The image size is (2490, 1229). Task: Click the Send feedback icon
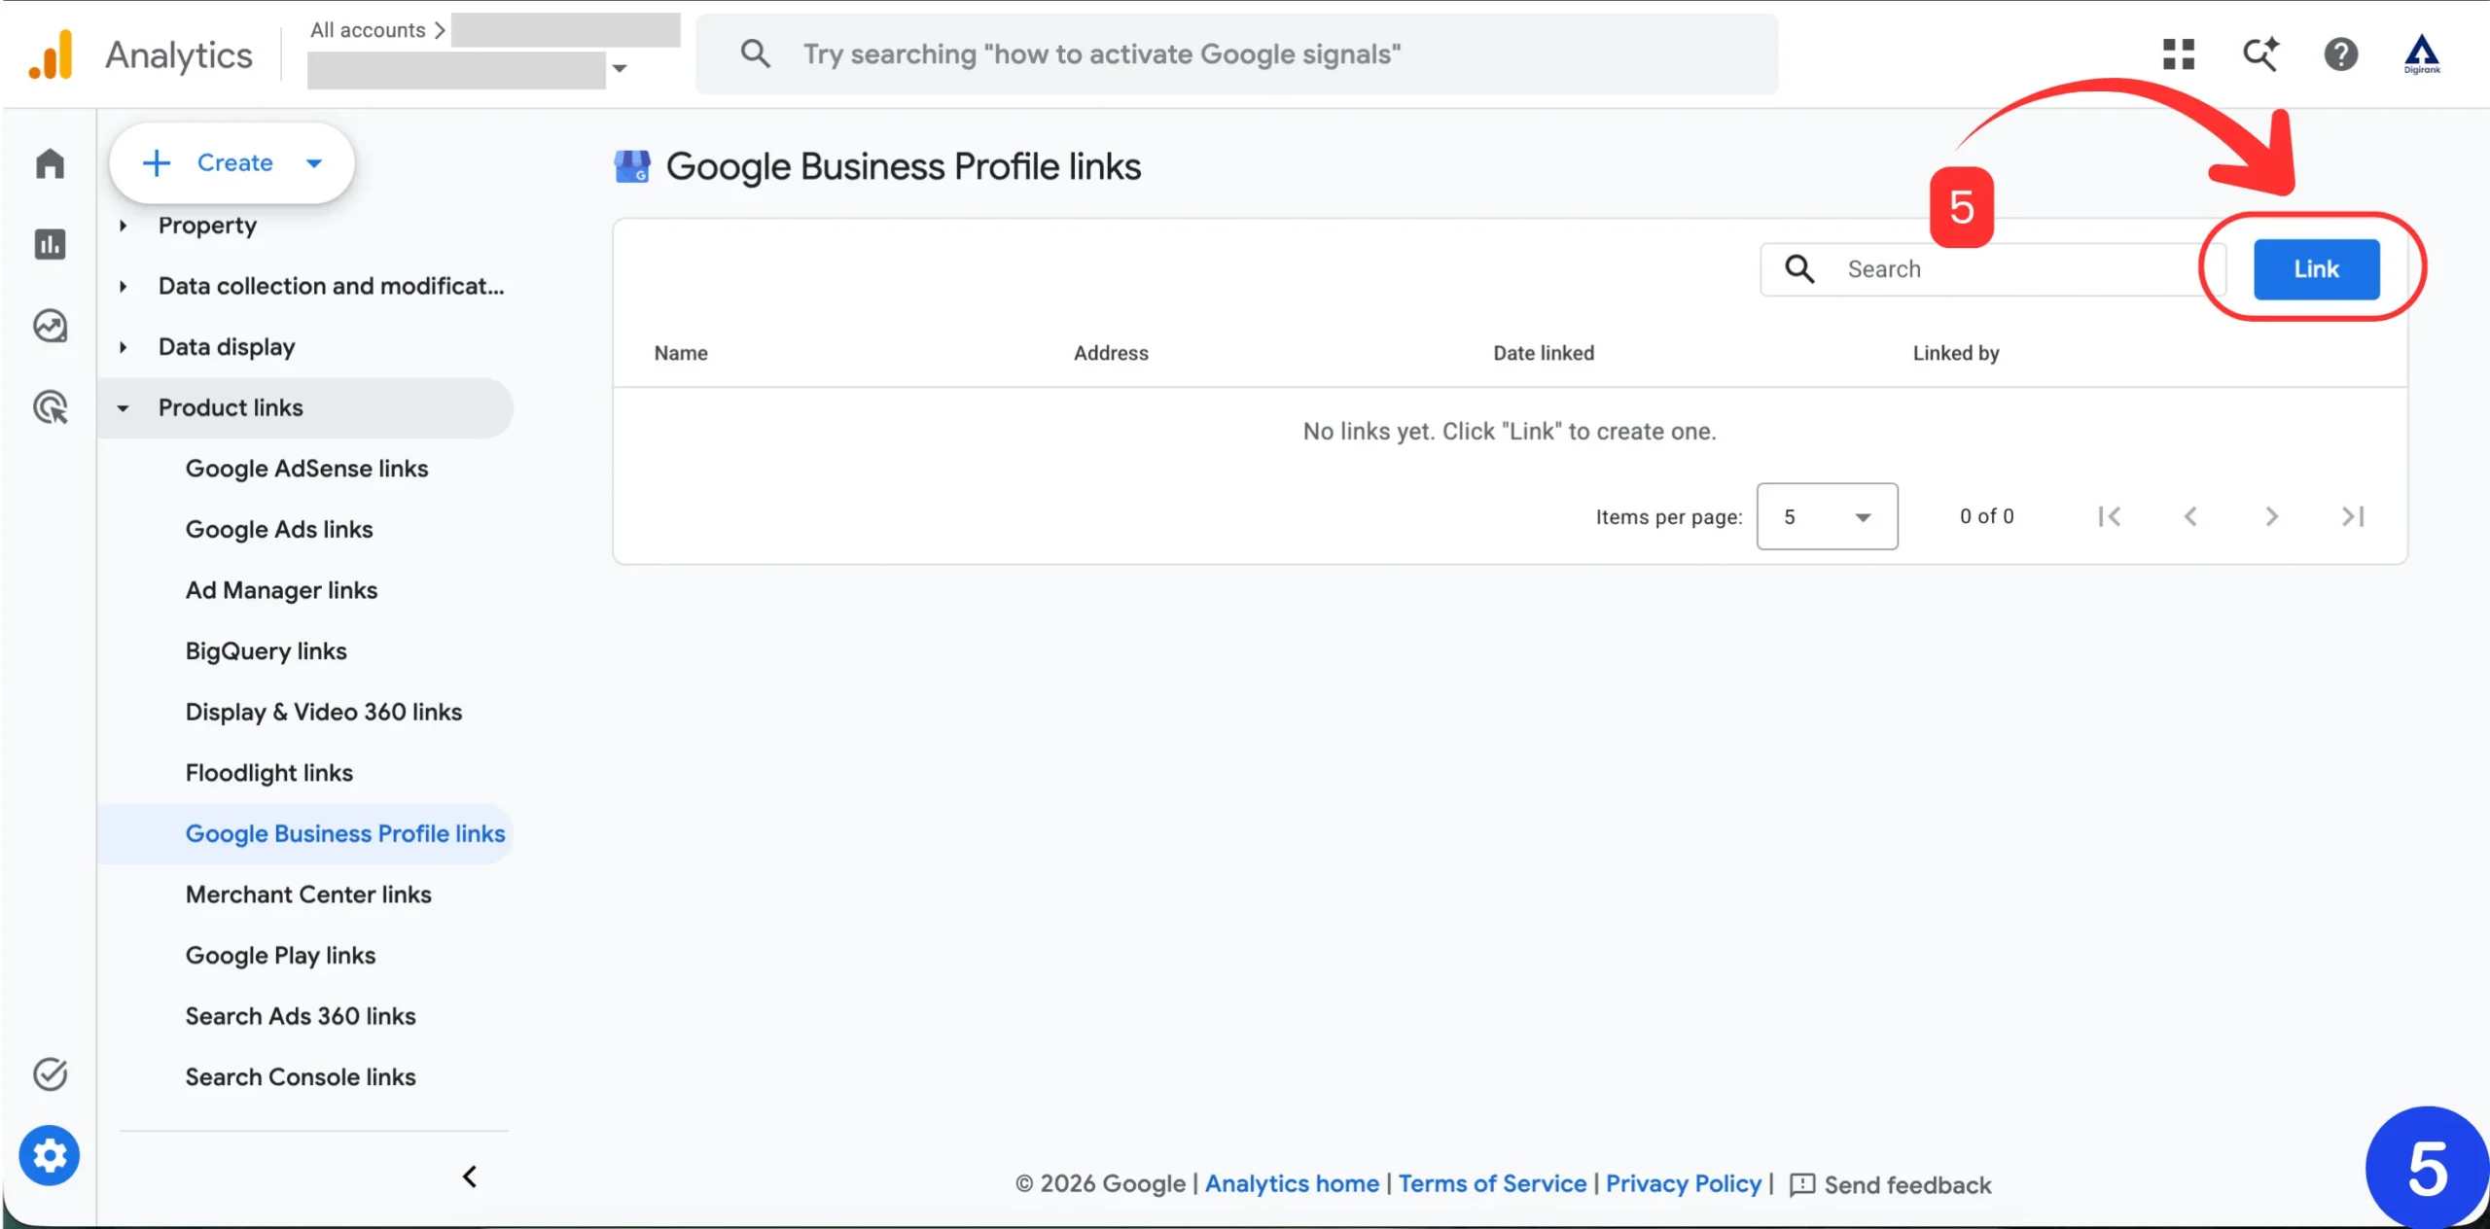(x=1802, y=1184)
